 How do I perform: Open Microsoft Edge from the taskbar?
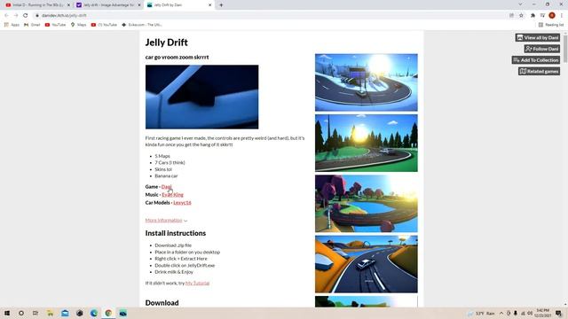pos(94,313)
